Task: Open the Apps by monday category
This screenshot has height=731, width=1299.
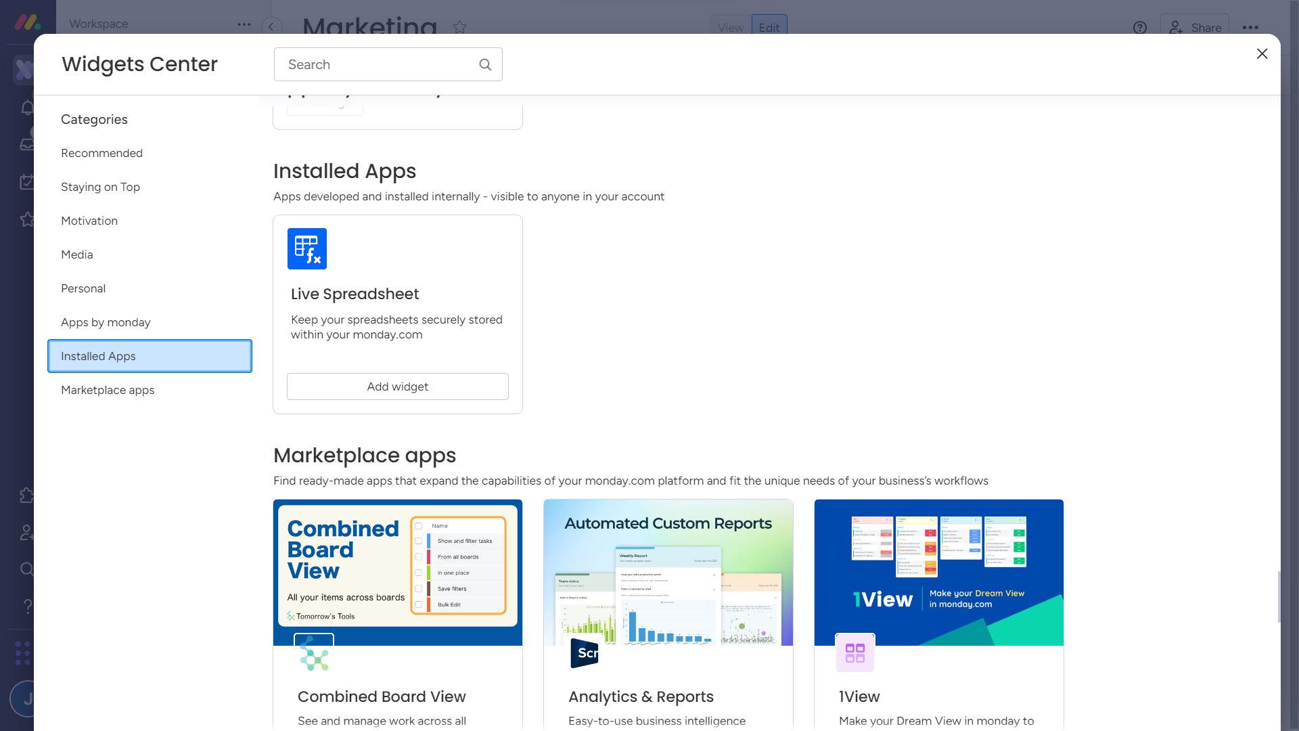Action: [x=106, y=322]
